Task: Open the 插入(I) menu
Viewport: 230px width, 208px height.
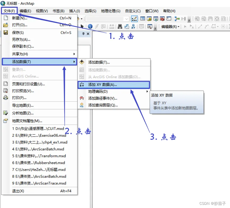Action: [75, 11]
